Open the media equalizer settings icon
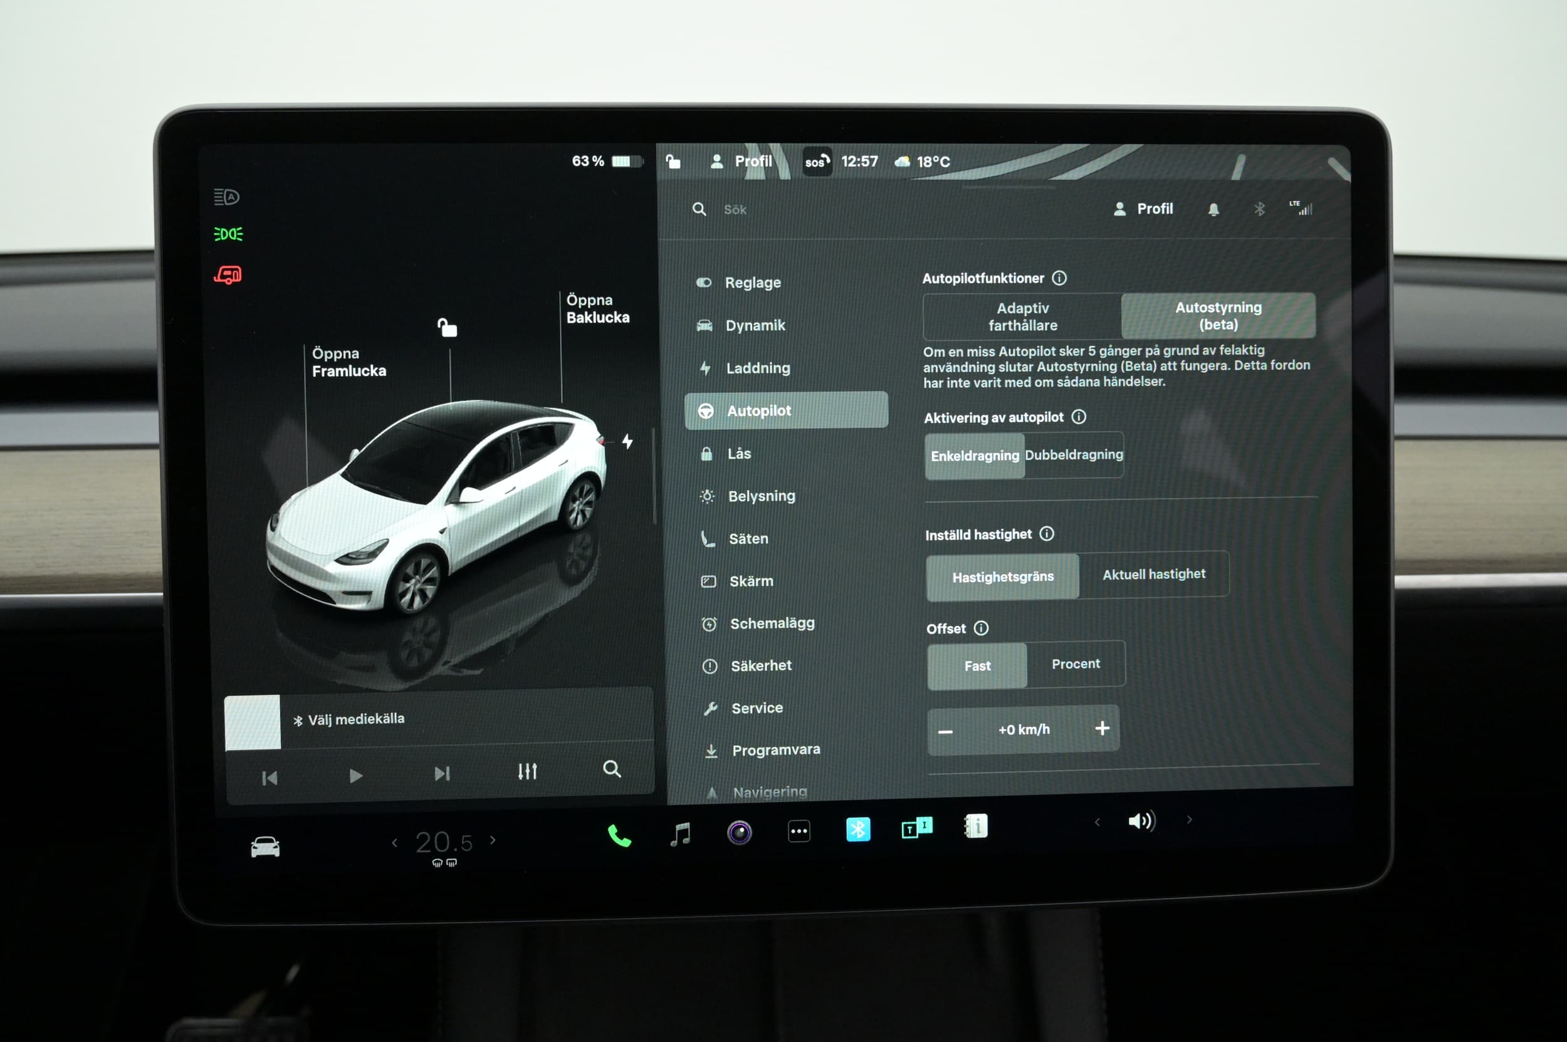 coord(527,771)
